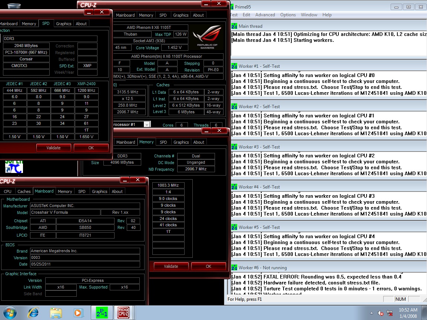Open Memory tab in CPU-Z SPD window
Screen dimensions: 427x320
[x=29, y=24]
